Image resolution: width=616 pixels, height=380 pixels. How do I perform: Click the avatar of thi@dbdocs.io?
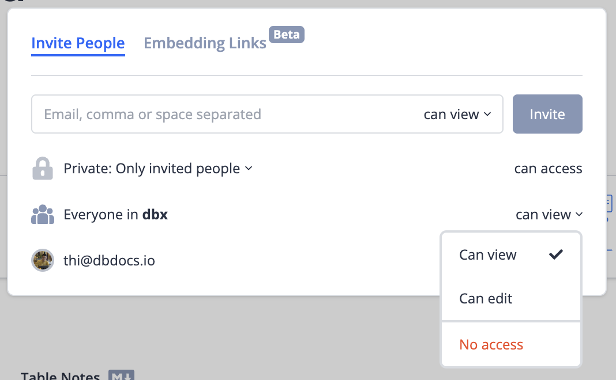click(x=42, y=261)
